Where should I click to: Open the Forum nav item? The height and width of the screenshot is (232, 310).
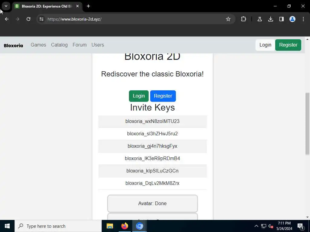click(80, 45)
